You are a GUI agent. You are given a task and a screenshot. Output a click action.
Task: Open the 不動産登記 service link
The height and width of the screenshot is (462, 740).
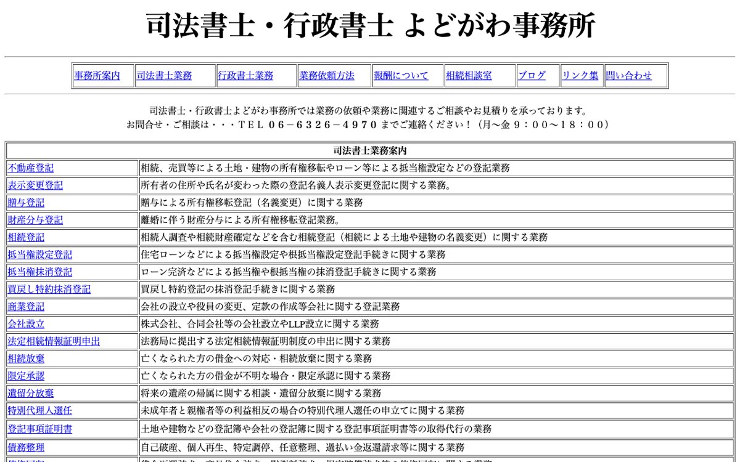pos(30,168)
